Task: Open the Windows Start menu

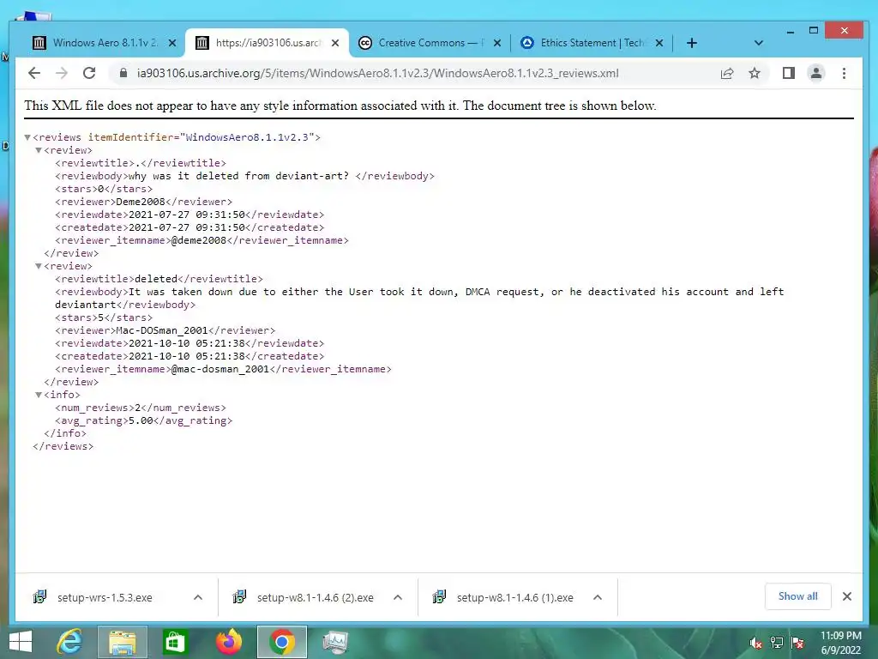Action: coord(21,642)
